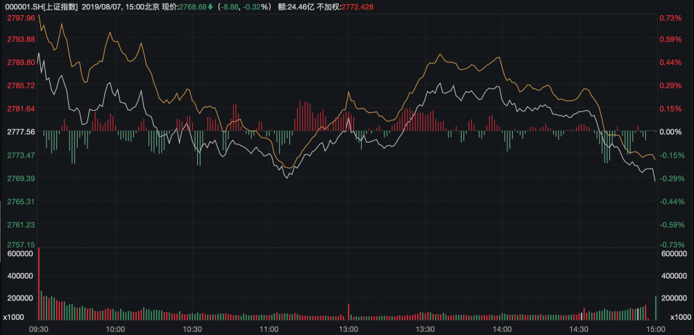Click the 2761.23 price axis label
The height and width of the screenshot is (335, 694).
[x=22, y=225]
